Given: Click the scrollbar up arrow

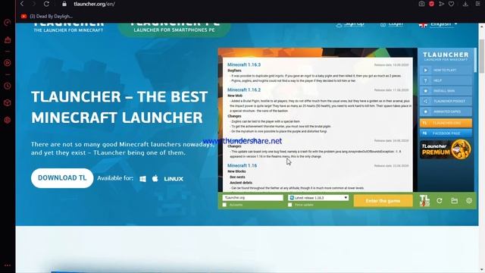Looking at the screenshot, I should point(482,27).
